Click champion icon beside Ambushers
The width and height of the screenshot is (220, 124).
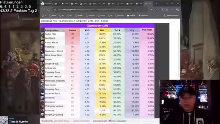(42, 68)
